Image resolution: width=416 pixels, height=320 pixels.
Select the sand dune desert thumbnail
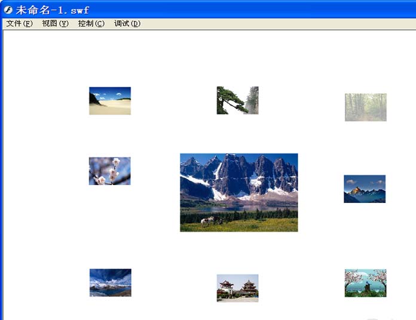pos(110,101)
